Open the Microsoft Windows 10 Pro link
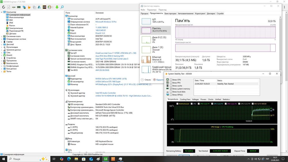The height and width of the screenshot is (162, 288). point(106,22)
